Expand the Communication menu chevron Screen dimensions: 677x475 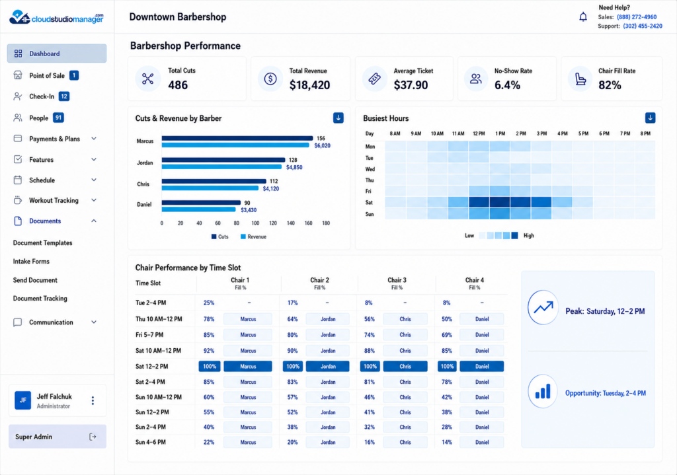pos(94,322)
